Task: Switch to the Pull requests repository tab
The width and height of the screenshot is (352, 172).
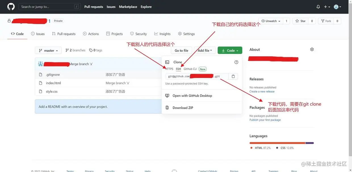Action: (64, 34)
